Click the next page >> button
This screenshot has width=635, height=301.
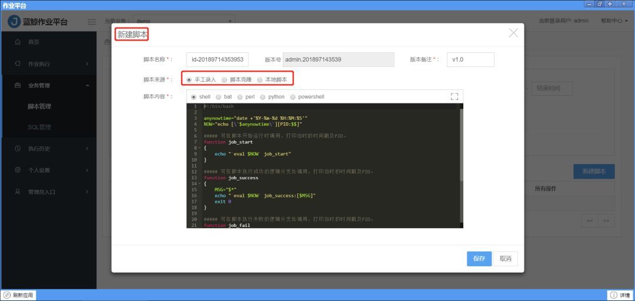click(606, 221)
